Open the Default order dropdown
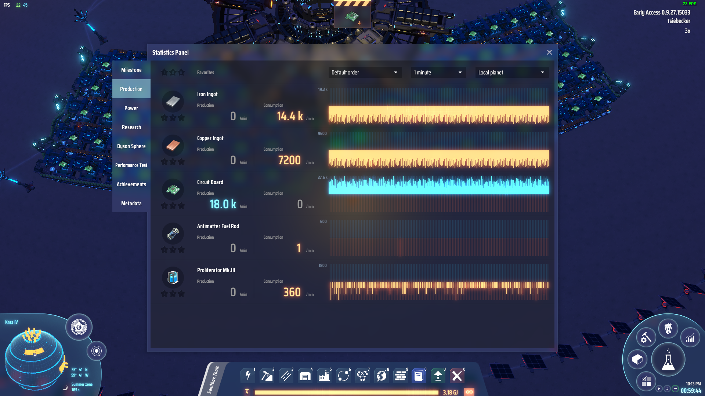Image resolution: width=705 pixels, height=396 pixels. pos(365,72)
